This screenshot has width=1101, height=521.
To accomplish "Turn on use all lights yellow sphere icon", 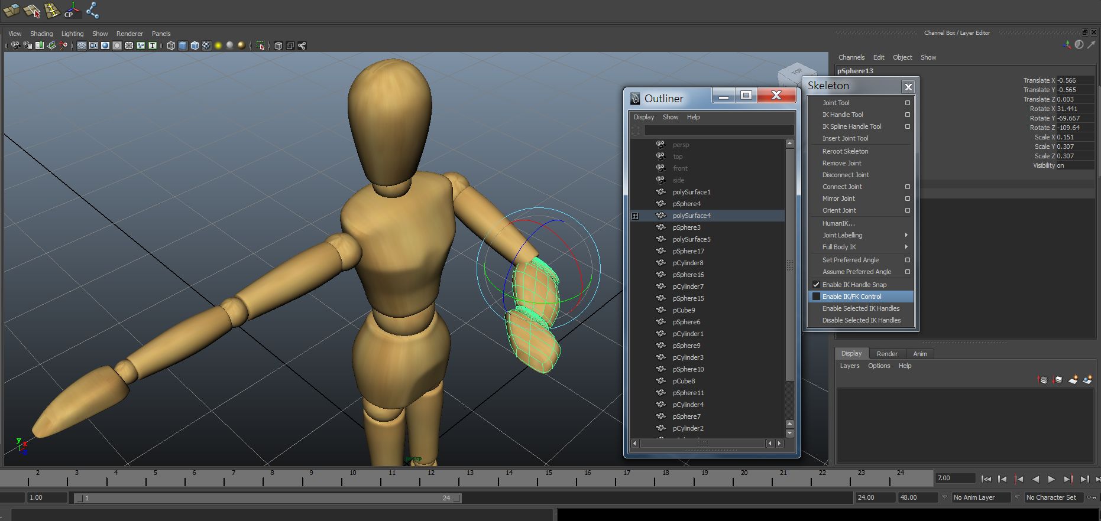I will 218,45.
